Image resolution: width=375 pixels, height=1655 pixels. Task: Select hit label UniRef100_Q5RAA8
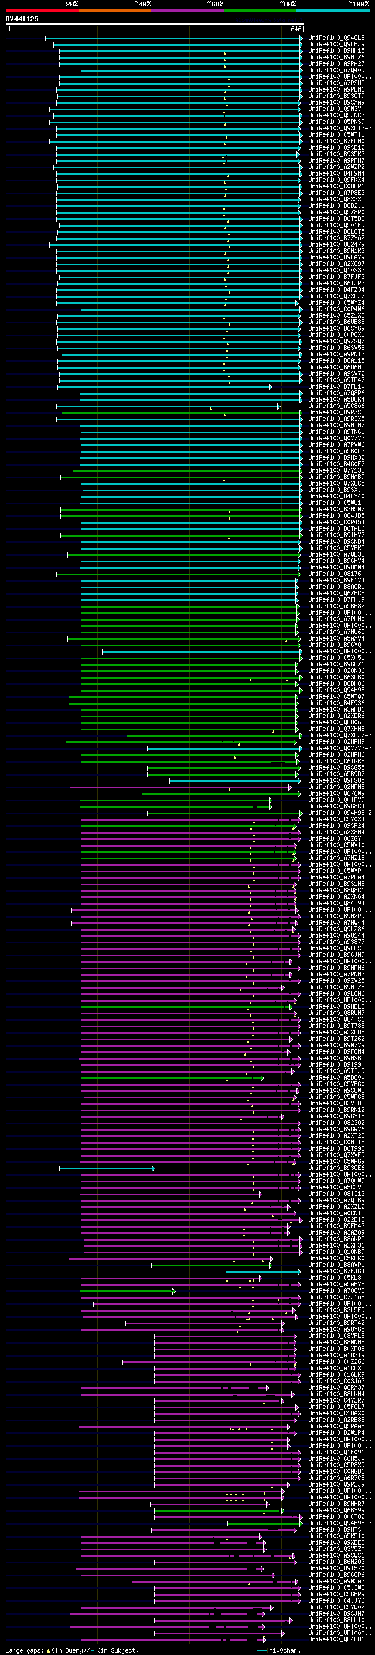point(336,1426)
